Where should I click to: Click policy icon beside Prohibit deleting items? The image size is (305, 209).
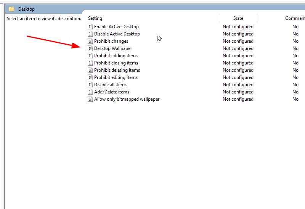(90, 70)
